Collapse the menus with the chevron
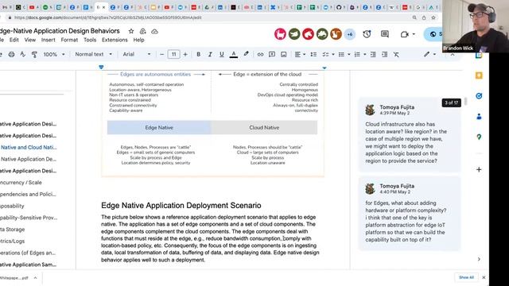509x286 pixels. point(453,55)
